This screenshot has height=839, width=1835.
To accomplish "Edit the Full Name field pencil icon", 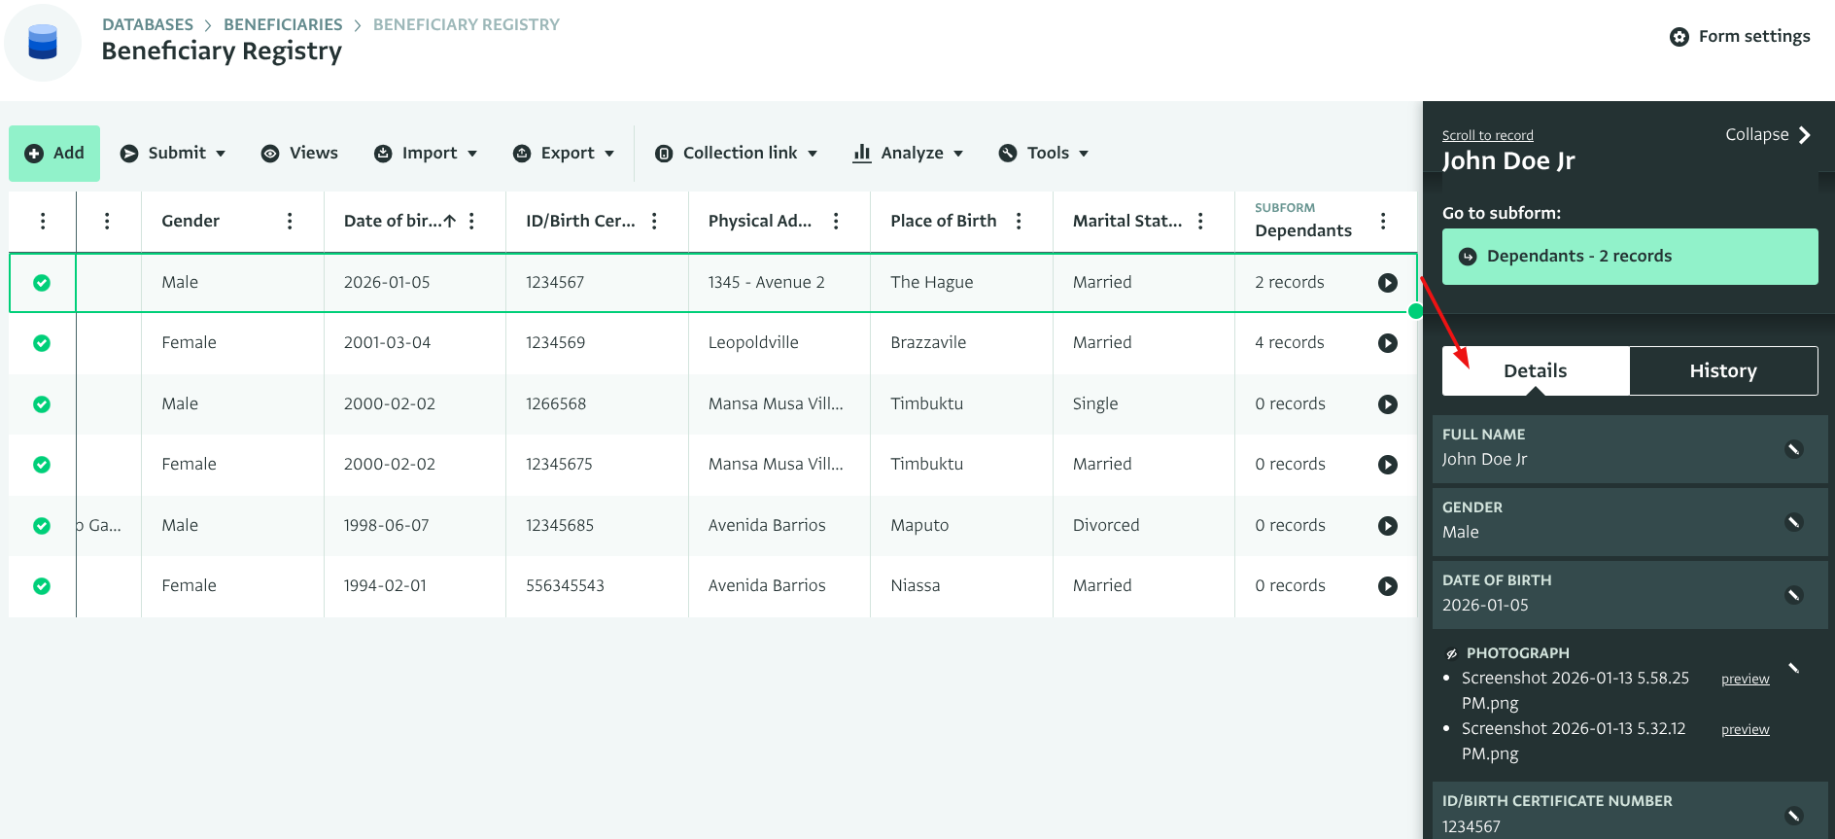I will coord(1793,449).
